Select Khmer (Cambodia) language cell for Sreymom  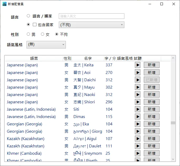point(24,153)
